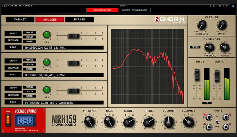Undo last change with toolbar arrow
The width and height of the screenshot is (237, 137).
(16, 6)
